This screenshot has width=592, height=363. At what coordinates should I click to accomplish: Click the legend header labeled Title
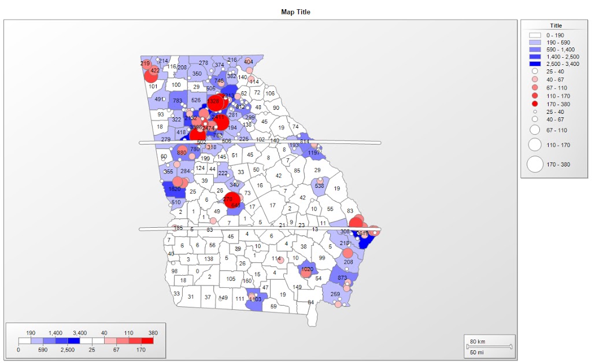point(556,25)
